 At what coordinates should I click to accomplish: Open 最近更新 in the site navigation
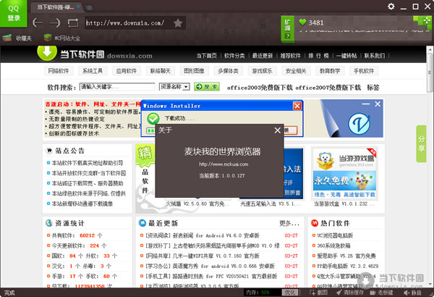click(263, 56)
